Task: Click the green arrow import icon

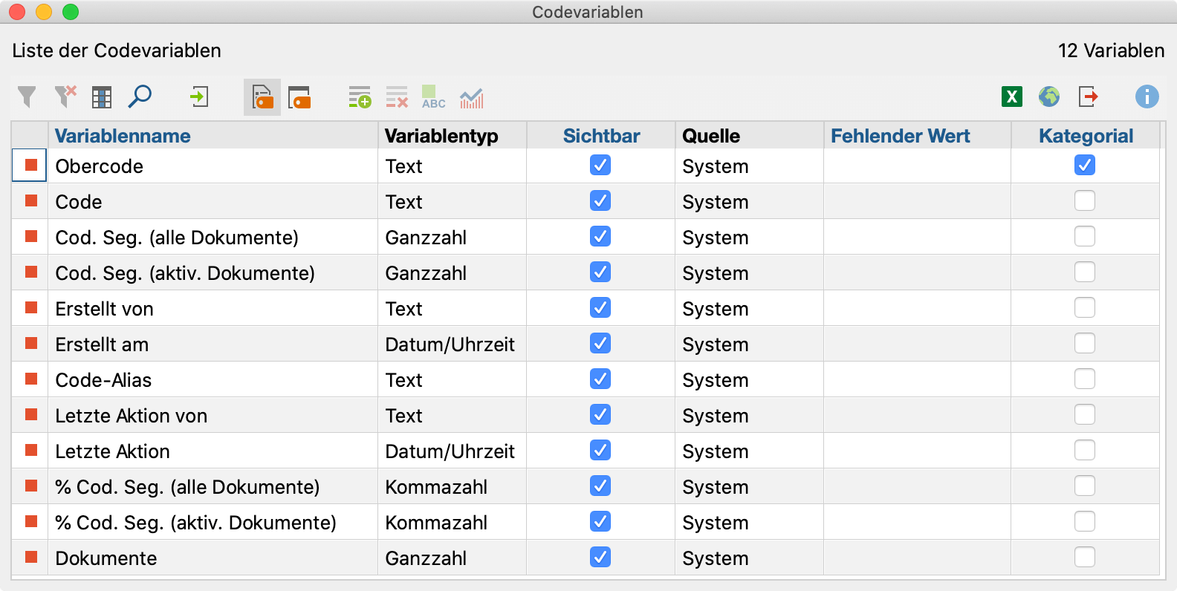Action: coord(198,97)
